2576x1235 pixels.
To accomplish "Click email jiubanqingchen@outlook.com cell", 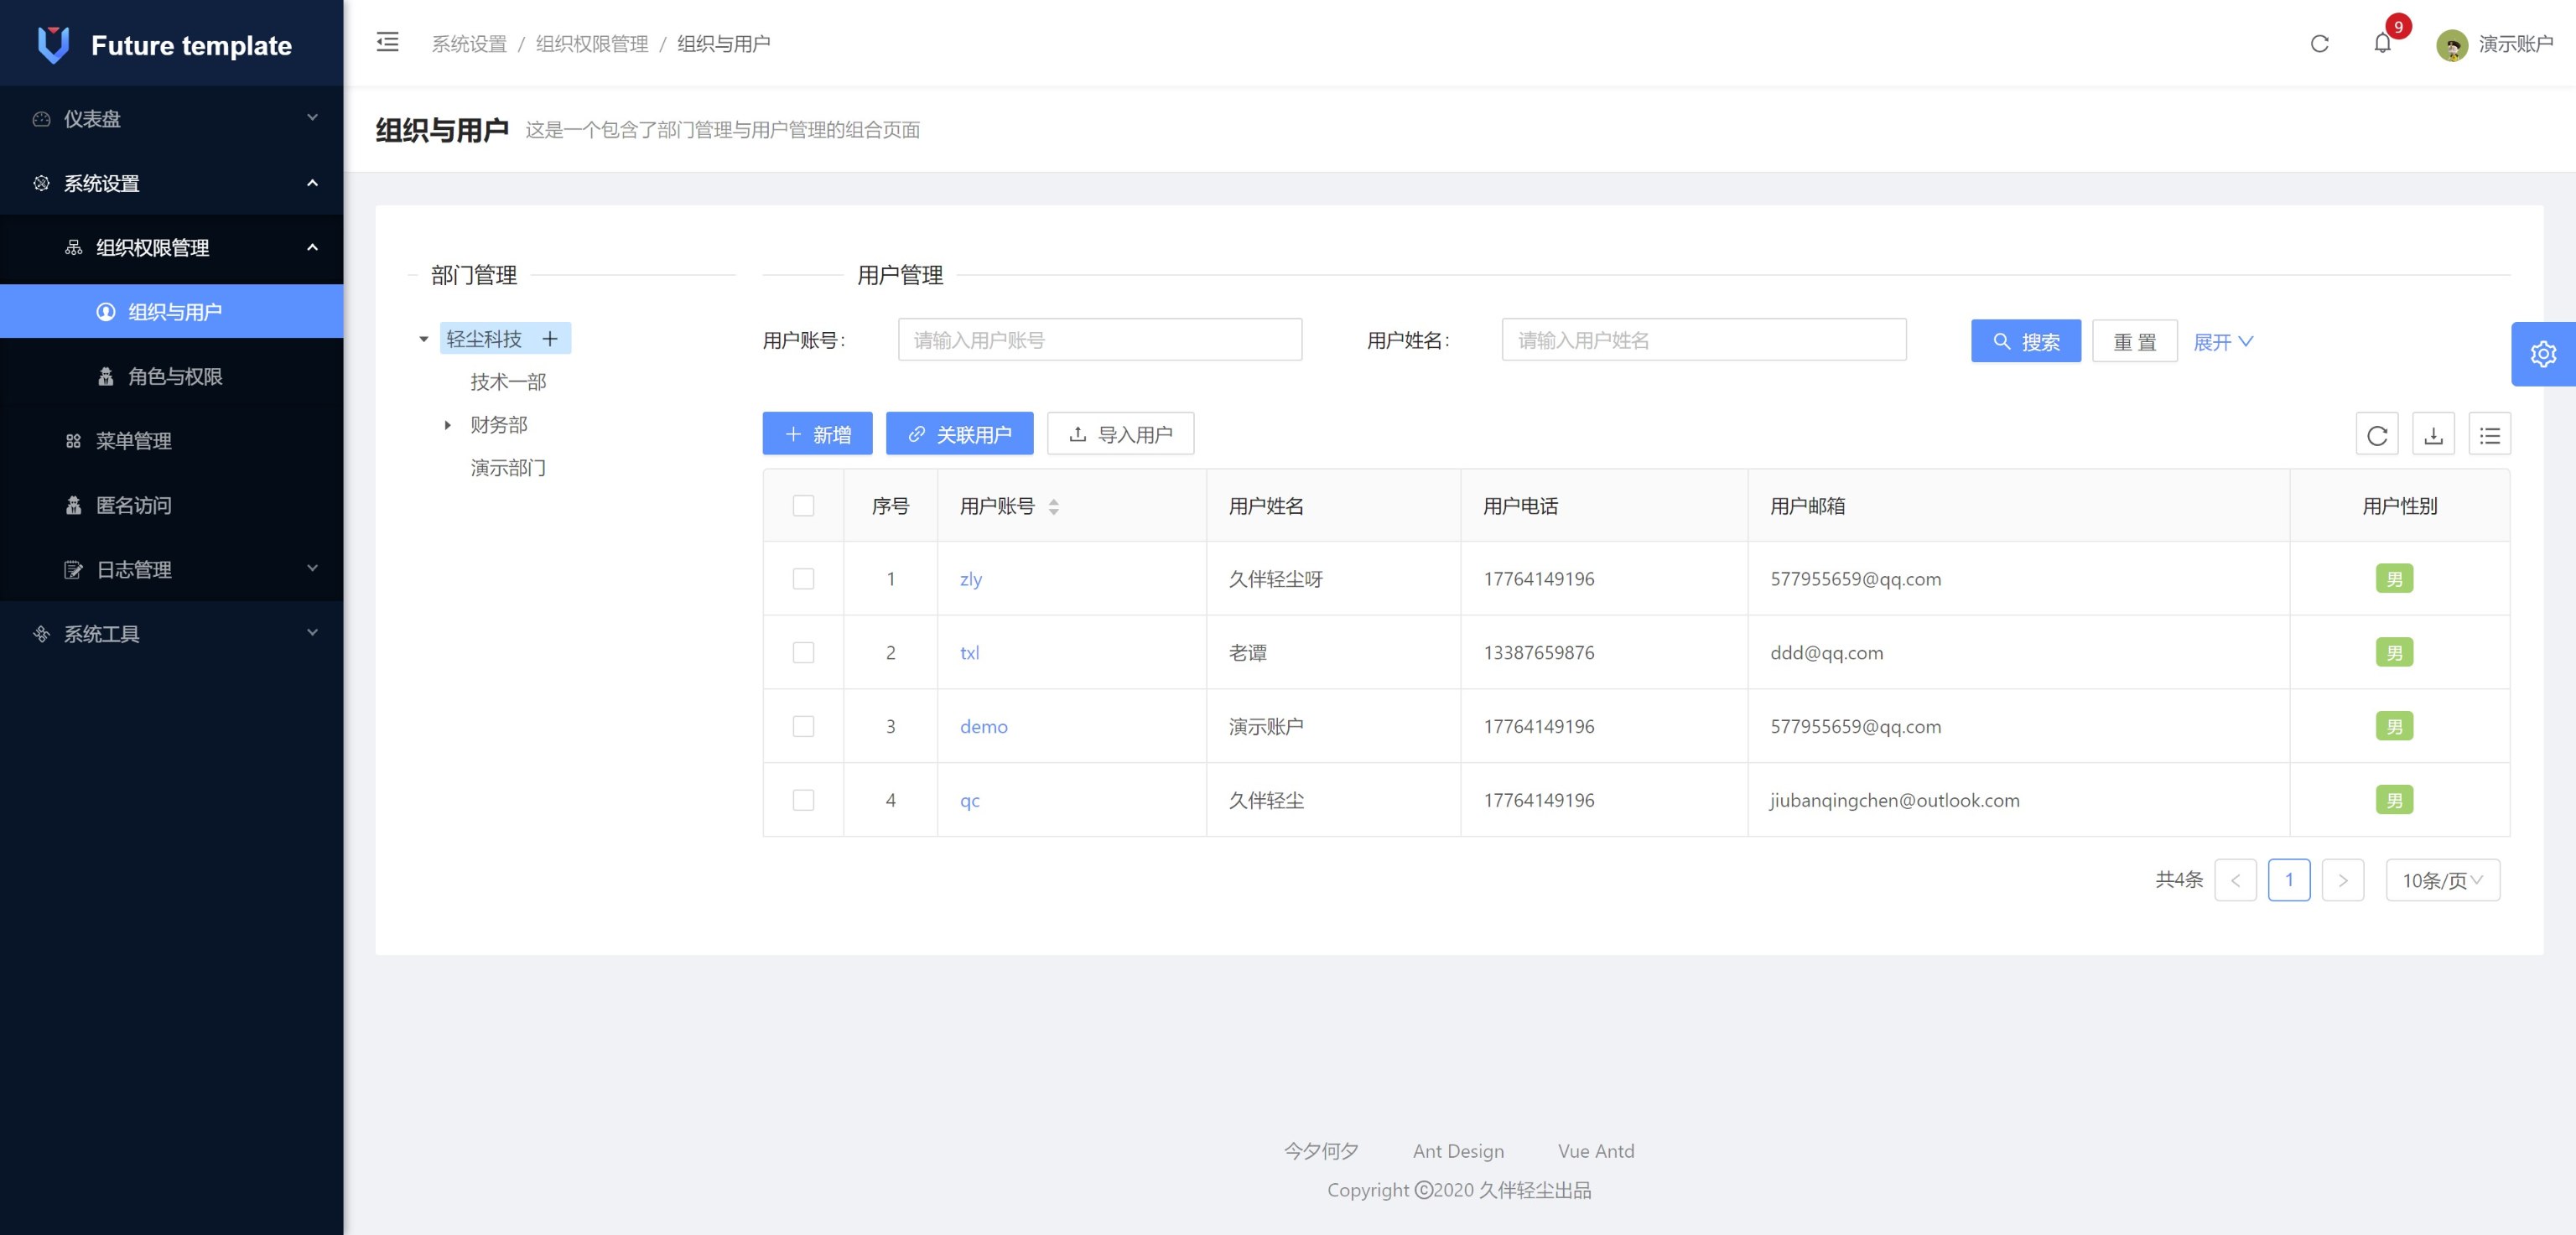I will pos(1894,800).
